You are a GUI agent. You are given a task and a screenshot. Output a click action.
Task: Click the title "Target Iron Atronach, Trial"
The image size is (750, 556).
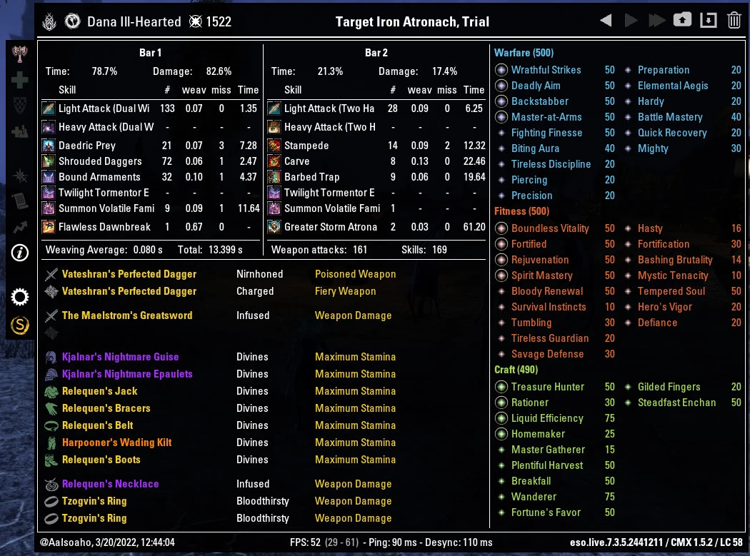[x=412, y=21]
